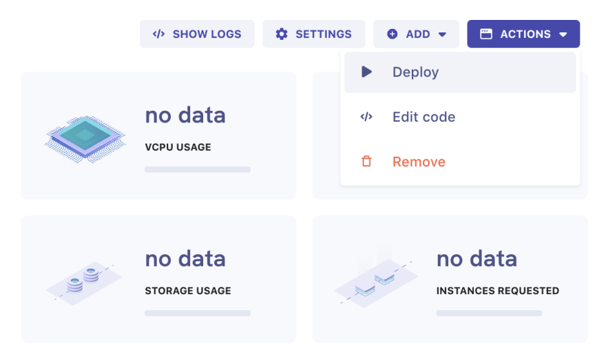Click the storage disks illustration
Screen dimensions: 606x363
pyautogui.click(x=84, y=283)
